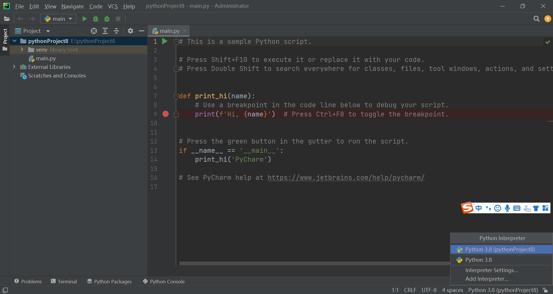
Task: Select opened file locate crosshair icon
Action: 94,31
